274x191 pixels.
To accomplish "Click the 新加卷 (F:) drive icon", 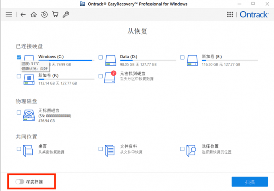I will 29,79.
